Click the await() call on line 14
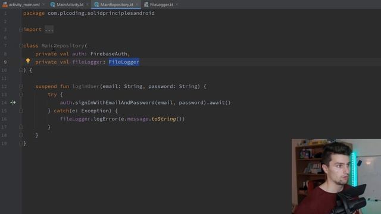 [x=220, y=103]
